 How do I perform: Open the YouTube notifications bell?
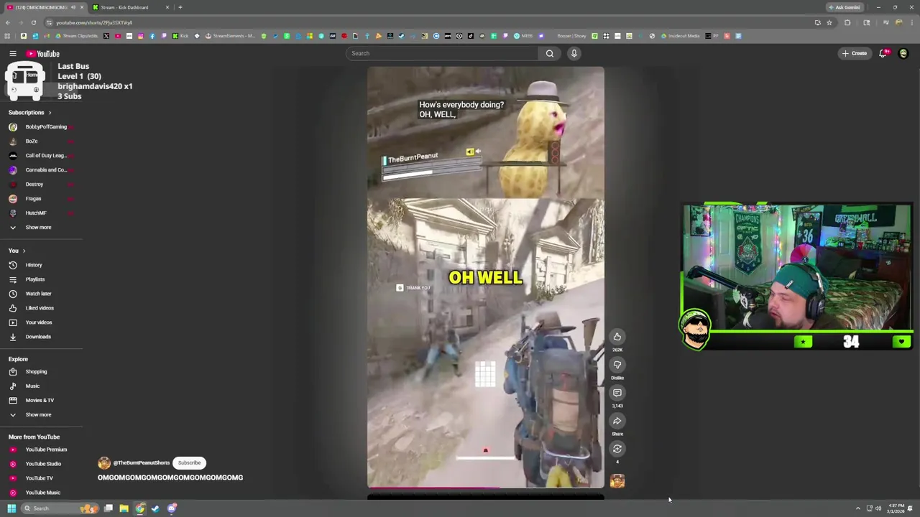pos(883,53)
